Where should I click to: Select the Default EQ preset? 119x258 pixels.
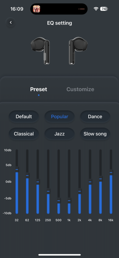click(x=24, y=116)
